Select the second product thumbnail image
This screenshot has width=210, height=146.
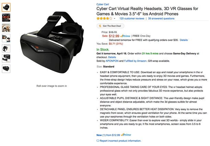(x=6, y=18)
